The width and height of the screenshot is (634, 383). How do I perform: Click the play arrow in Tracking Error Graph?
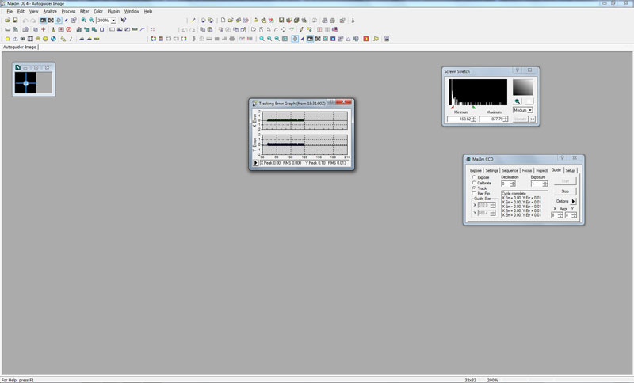[255, 163]
